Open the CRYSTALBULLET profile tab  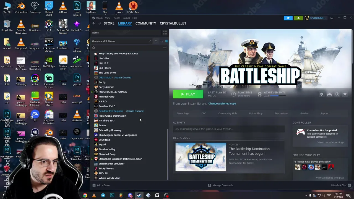click(173, 23)
